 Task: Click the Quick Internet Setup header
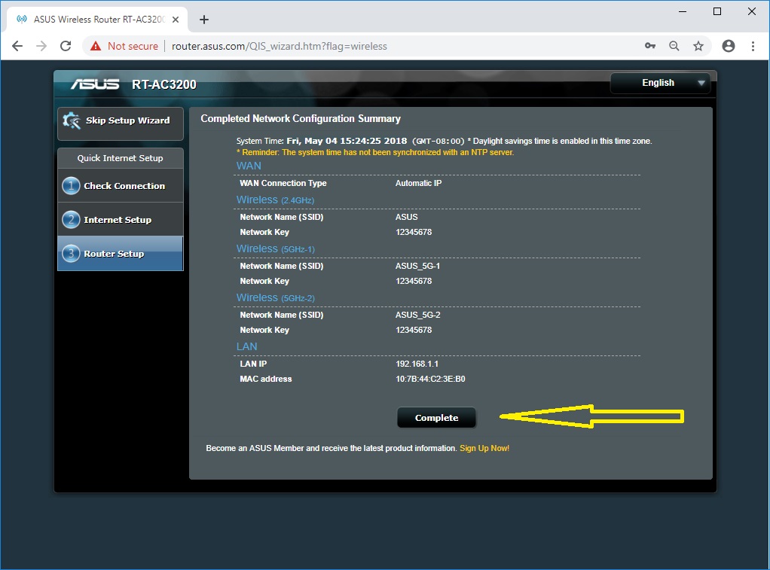[x=121, y=158]
